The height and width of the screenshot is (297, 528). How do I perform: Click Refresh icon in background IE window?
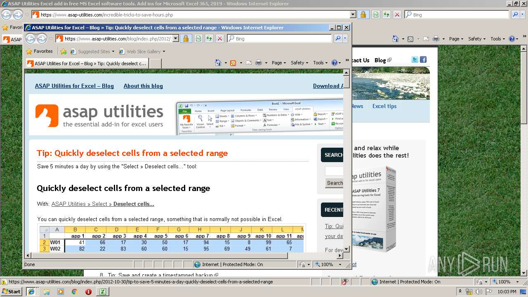coord(387,14)
